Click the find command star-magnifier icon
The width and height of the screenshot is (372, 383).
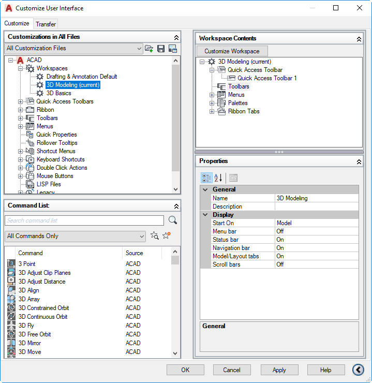click(x=155, y=235)
